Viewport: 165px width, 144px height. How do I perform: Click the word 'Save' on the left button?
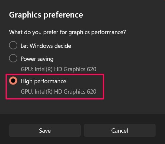tap(45, 131)
